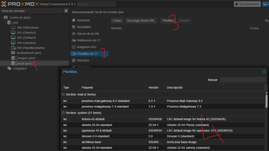Viewport: 269px width, 151px height.
Task: Go to Imágenes ISO section
Action: point(86,47)
